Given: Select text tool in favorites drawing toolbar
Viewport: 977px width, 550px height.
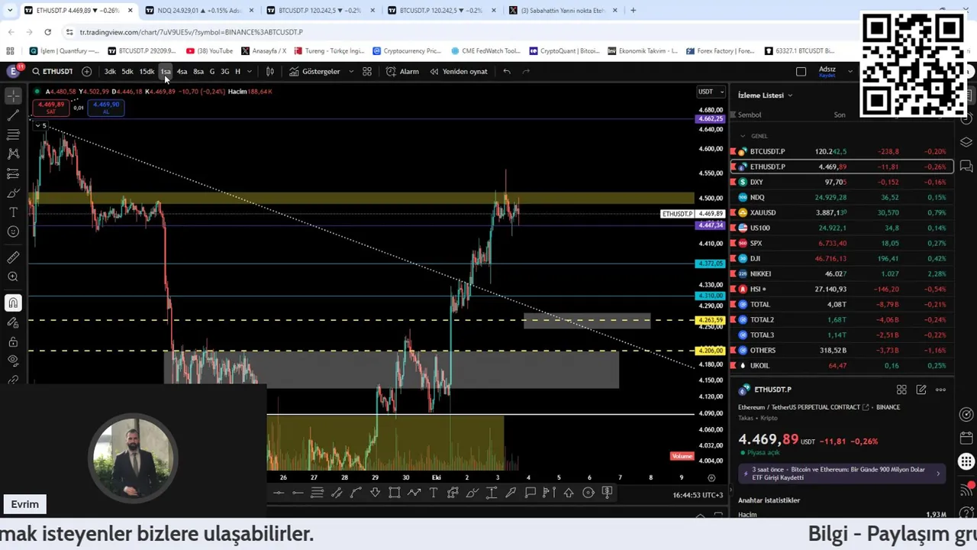Looking at the screenshot, I should (434, 493).
